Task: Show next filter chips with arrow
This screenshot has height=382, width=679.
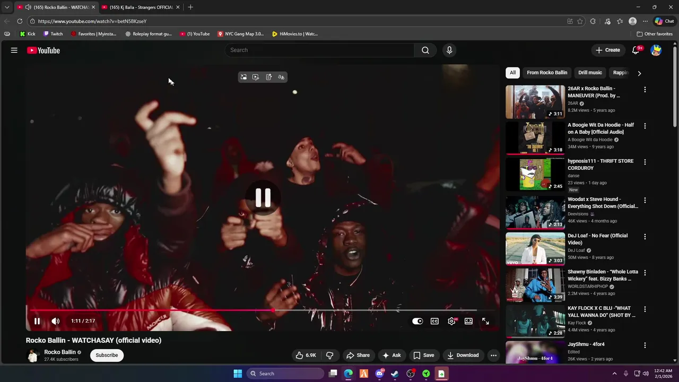Action: click(x=639, y=73)
